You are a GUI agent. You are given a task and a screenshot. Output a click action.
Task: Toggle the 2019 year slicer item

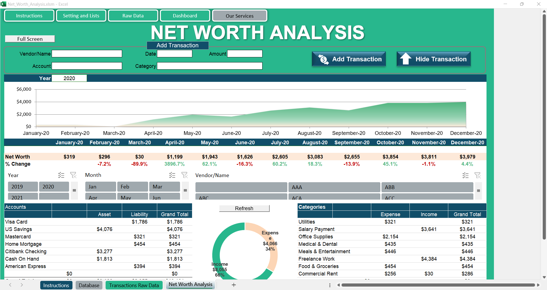coord(23,187)
